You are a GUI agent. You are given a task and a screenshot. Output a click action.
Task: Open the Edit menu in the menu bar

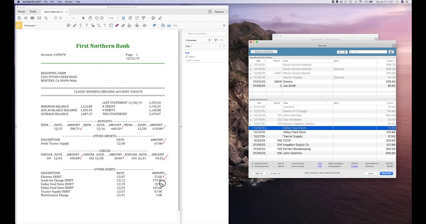coord(52,2)
